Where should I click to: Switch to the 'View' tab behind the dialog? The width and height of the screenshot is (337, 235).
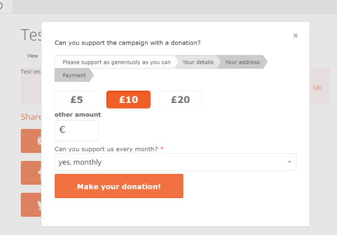(x=32, y=56)
